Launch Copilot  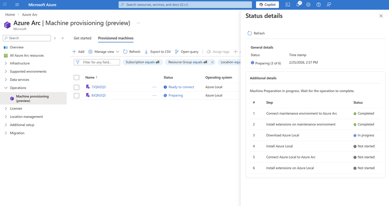[x=267, y=4]
